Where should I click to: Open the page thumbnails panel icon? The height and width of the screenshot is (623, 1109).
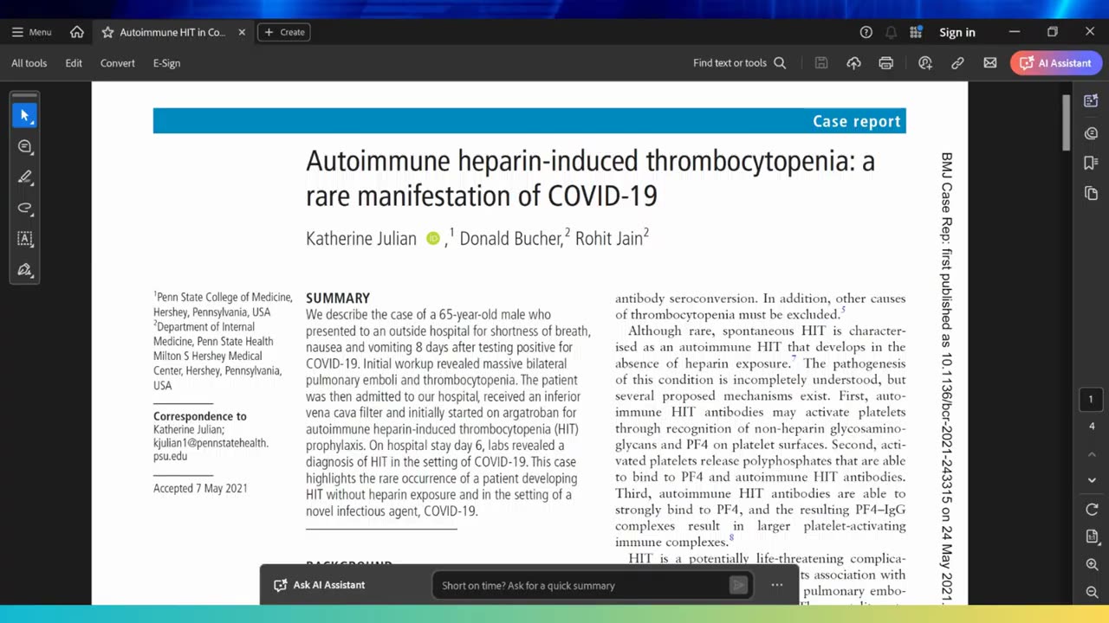(1091, 193)
